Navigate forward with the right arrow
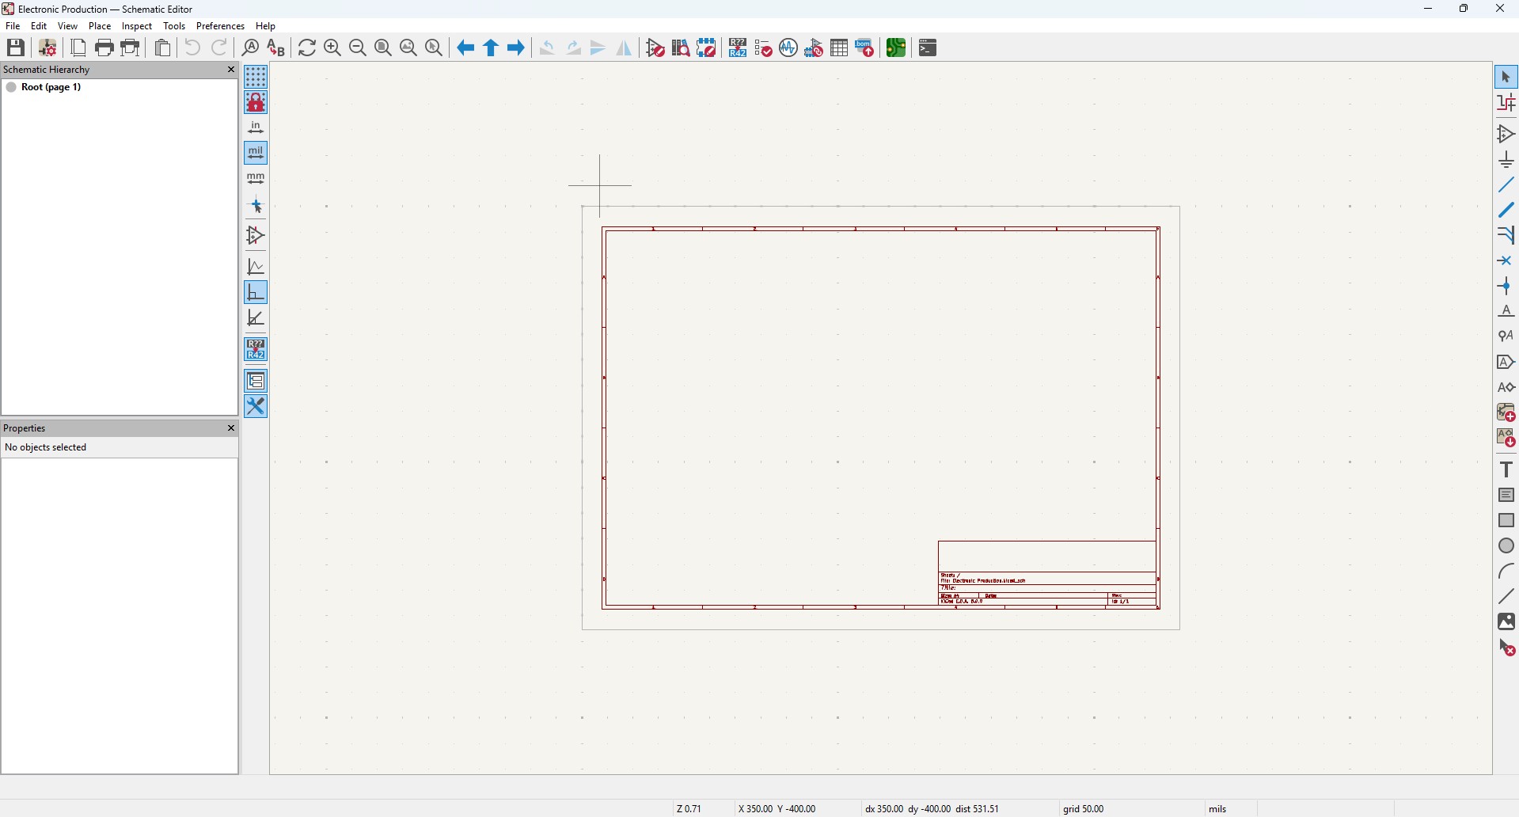 tap(517, 47)
